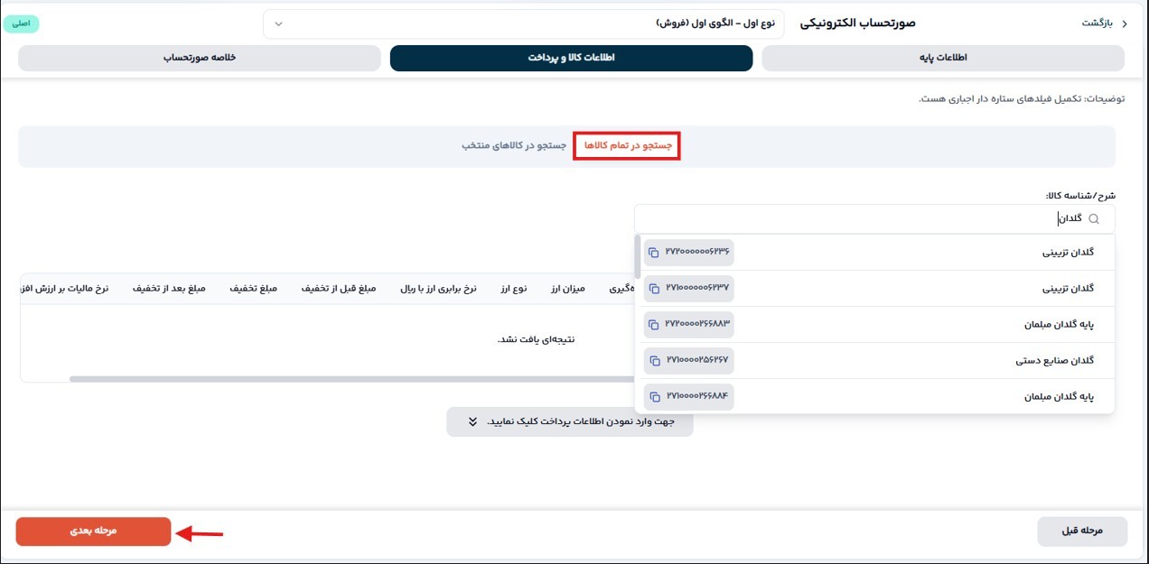Choose جستجو در کالاهای منتخب search mode
The image size is (1149, 564).
coord(514,145)
